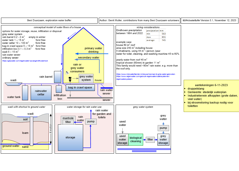239x171 pixels.
Task: Select the water tank shape
Action: [25, 93]
